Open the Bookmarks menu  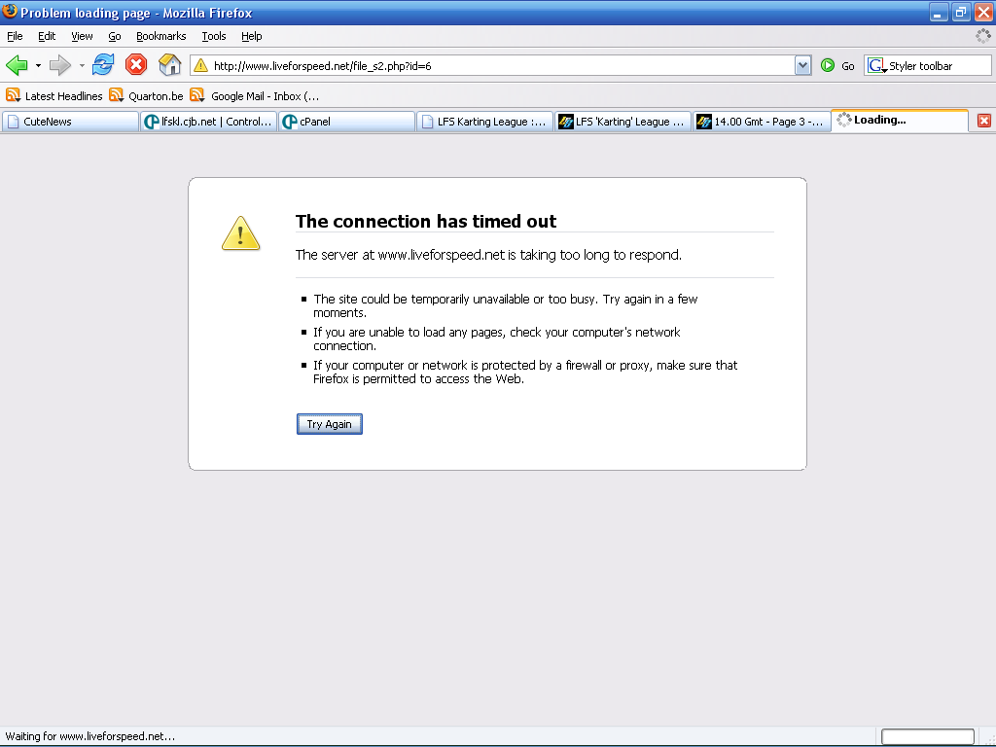click(x=161, y=36)
